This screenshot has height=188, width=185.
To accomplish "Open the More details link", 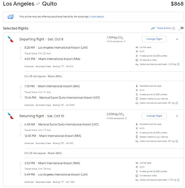I will pyautogui.click(x=97, y=17).
